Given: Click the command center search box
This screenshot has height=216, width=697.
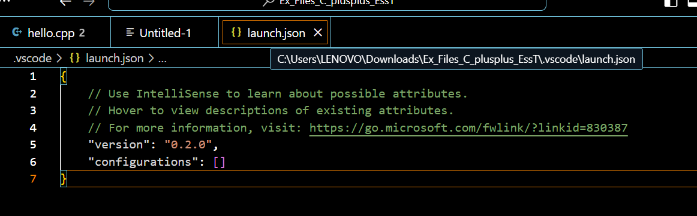Looking at the screenshot, I should pos(327,4).
